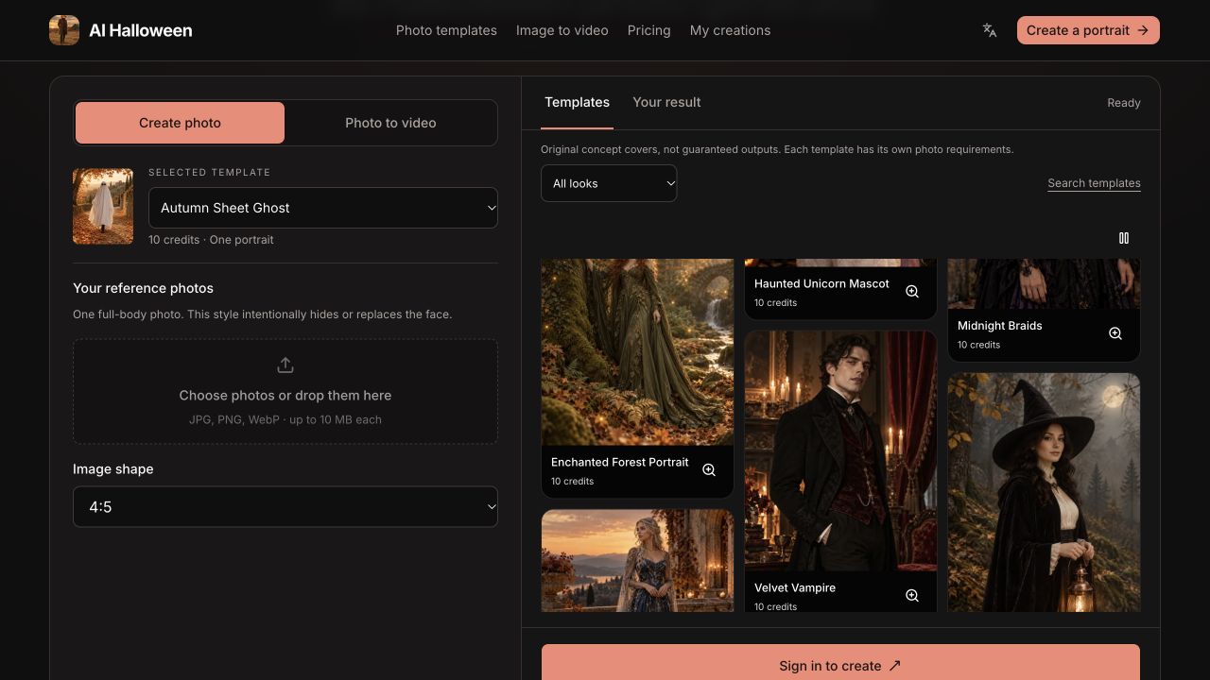
Task: Open the Your result tab
Action: [x=666, y=102]
